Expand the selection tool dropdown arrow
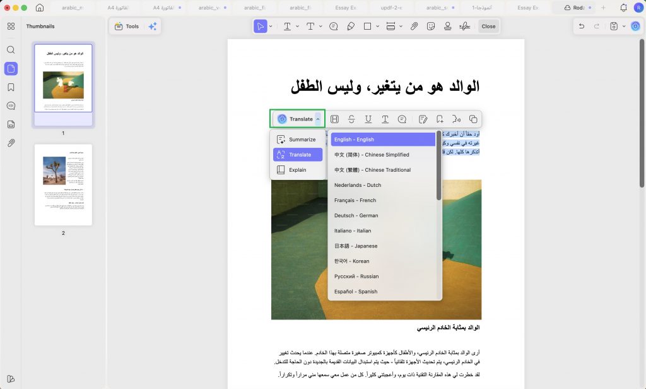 click(271, 26)
